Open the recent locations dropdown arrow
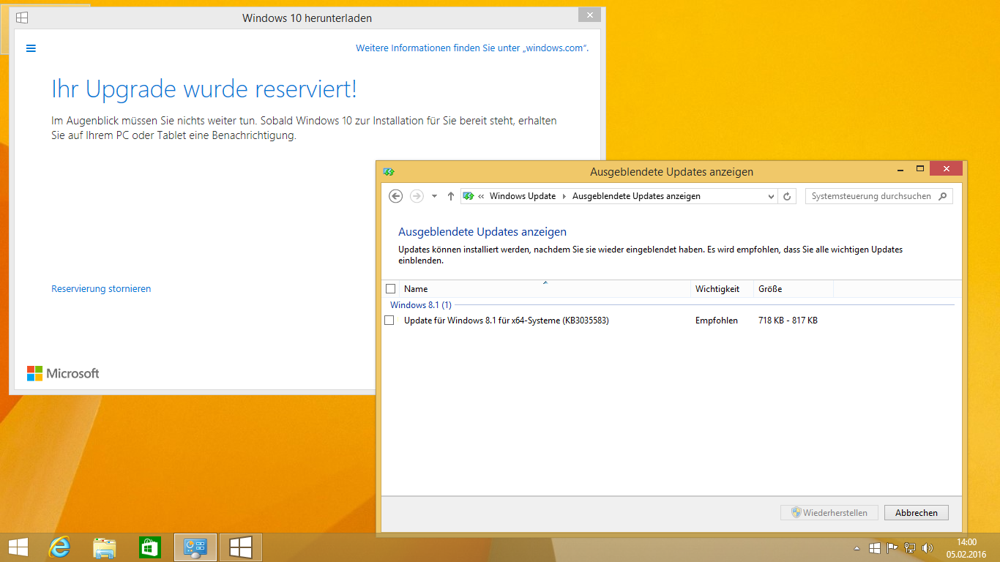Screen dimensions: 1000x562 (x=434, y=196)
